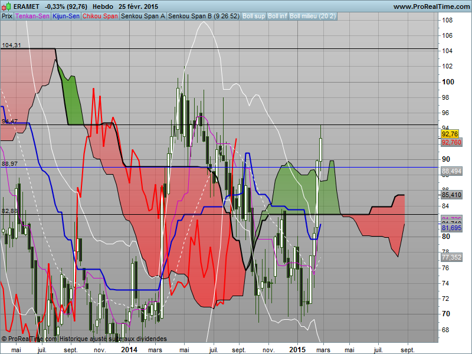
Task: Select the Boll sup legend label
Action: [x=254, y=17]
